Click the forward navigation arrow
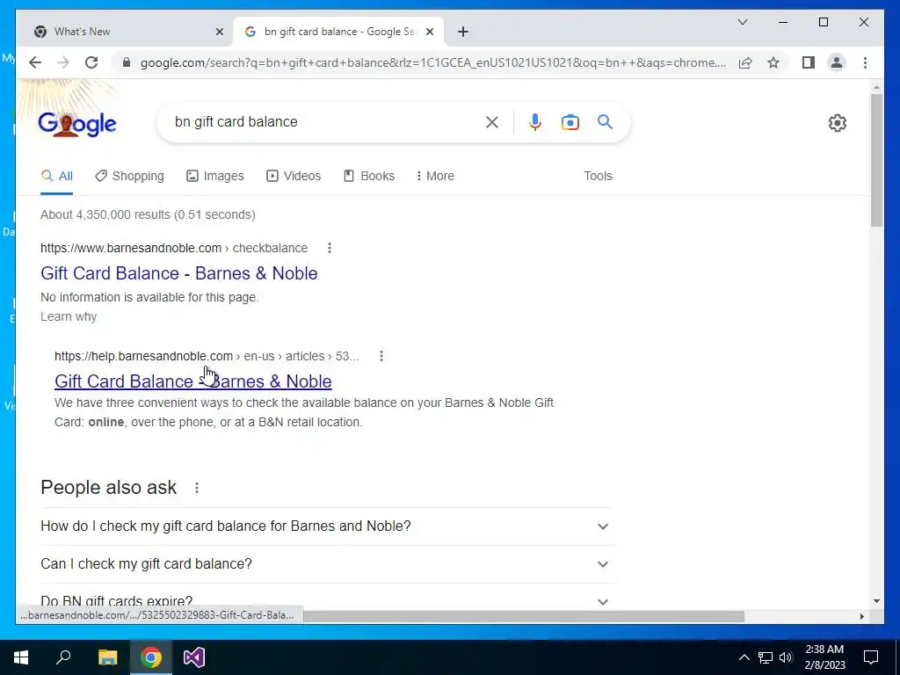The image size is (900, 675). [63, 62]
